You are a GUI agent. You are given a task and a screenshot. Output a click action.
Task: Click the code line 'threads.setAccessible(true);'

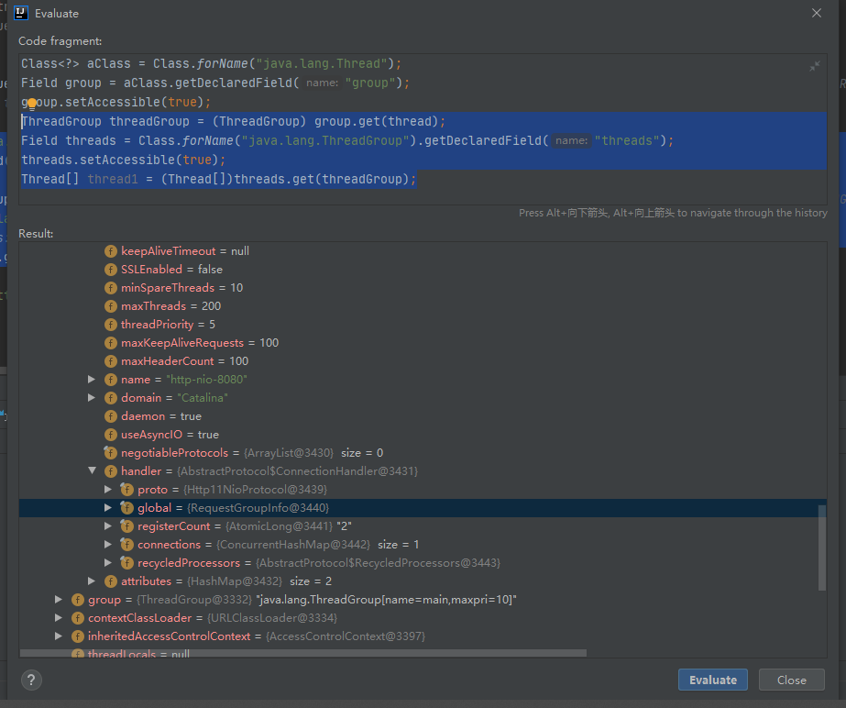click(x=124, y=160)
